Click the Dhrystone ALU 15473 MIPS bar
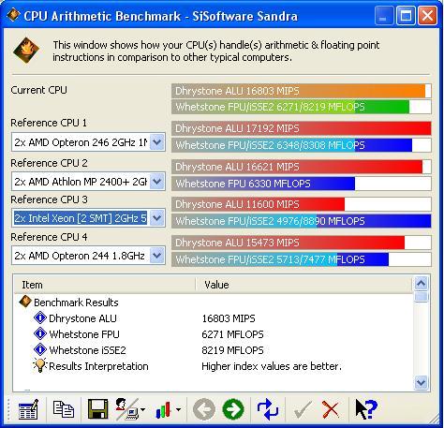 click(302, 243)
